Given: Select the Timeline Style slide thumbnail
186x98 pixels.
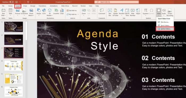Looking at the screenshot, I should 14,66.
